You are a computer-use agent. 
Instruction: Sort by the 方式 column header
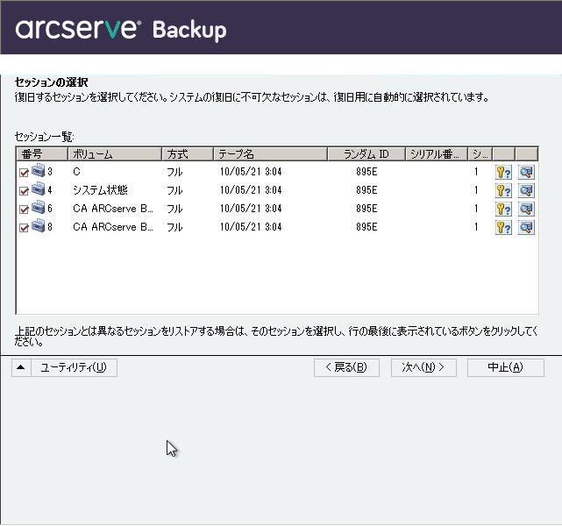[x=188, y=154]
